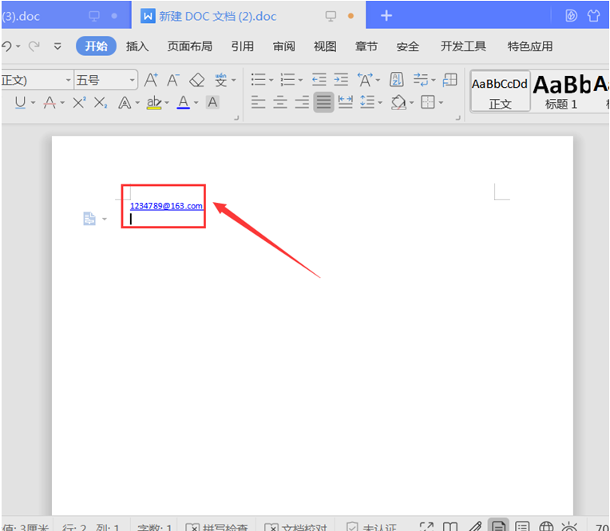Open the Chinese text layout tool
The image size is (610, 531).
click(365, 80)
